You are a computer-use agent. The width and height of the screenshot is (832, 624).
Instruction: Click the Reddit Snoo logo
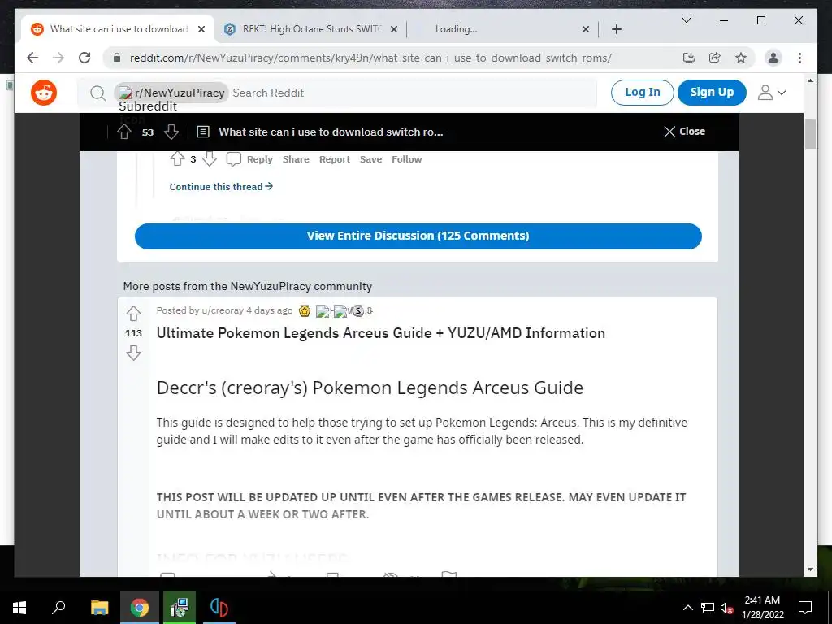click(44, 93)
